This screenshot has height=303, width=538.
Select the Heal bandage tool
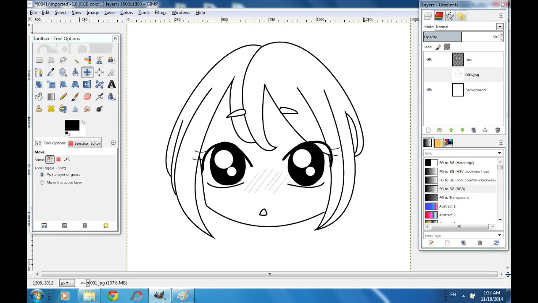point(51,109)
